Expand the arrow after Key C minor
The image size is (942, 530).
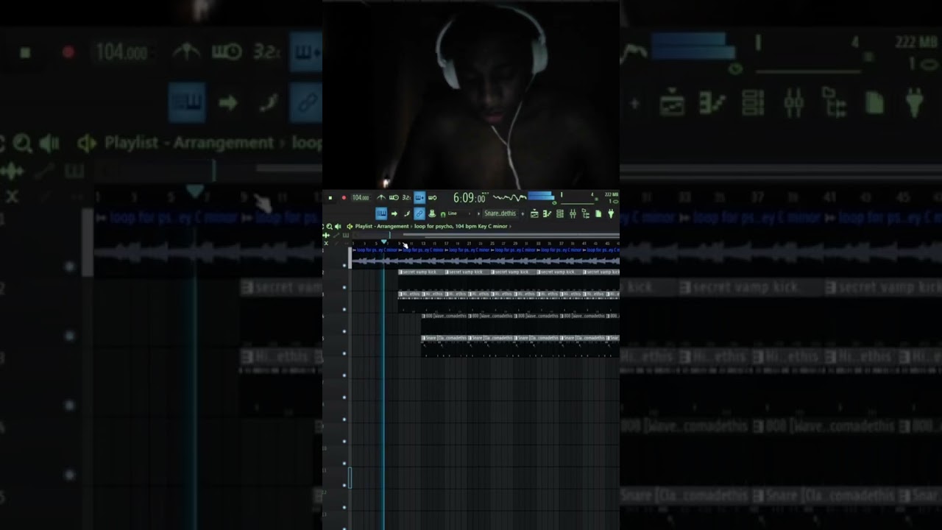tap(510, 227)
